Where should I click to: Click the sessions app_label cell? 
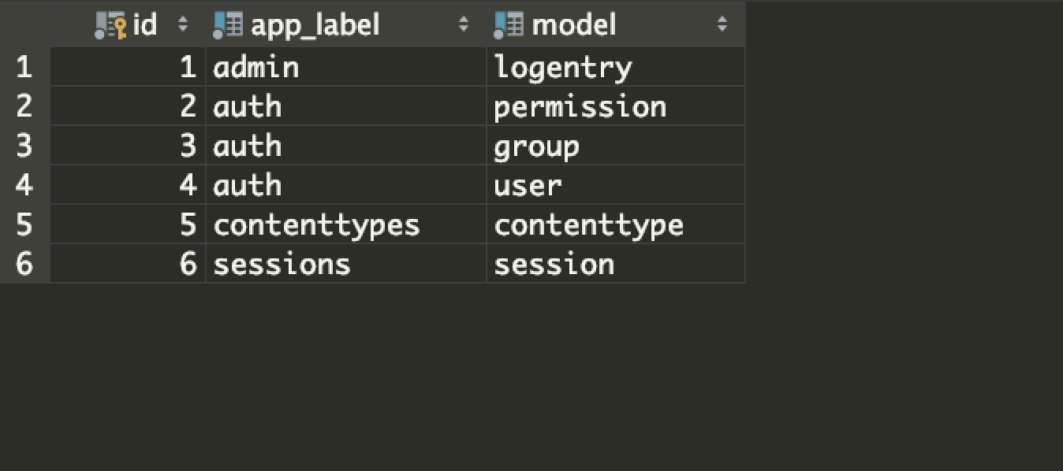pos(346,264)
